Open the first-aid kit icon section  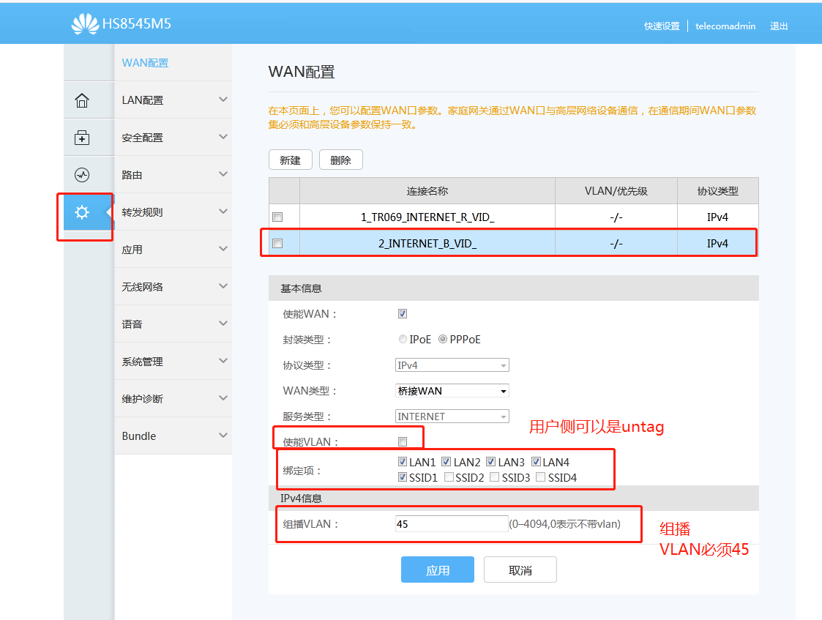[82, 138]
